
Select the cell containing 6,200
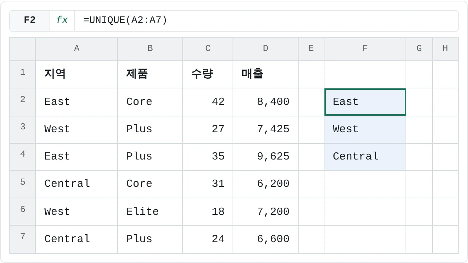(266, 184)
